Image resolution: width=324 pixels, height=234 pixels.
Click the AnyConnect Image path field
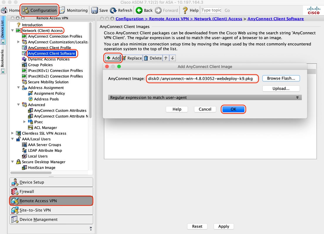[202, 79]
